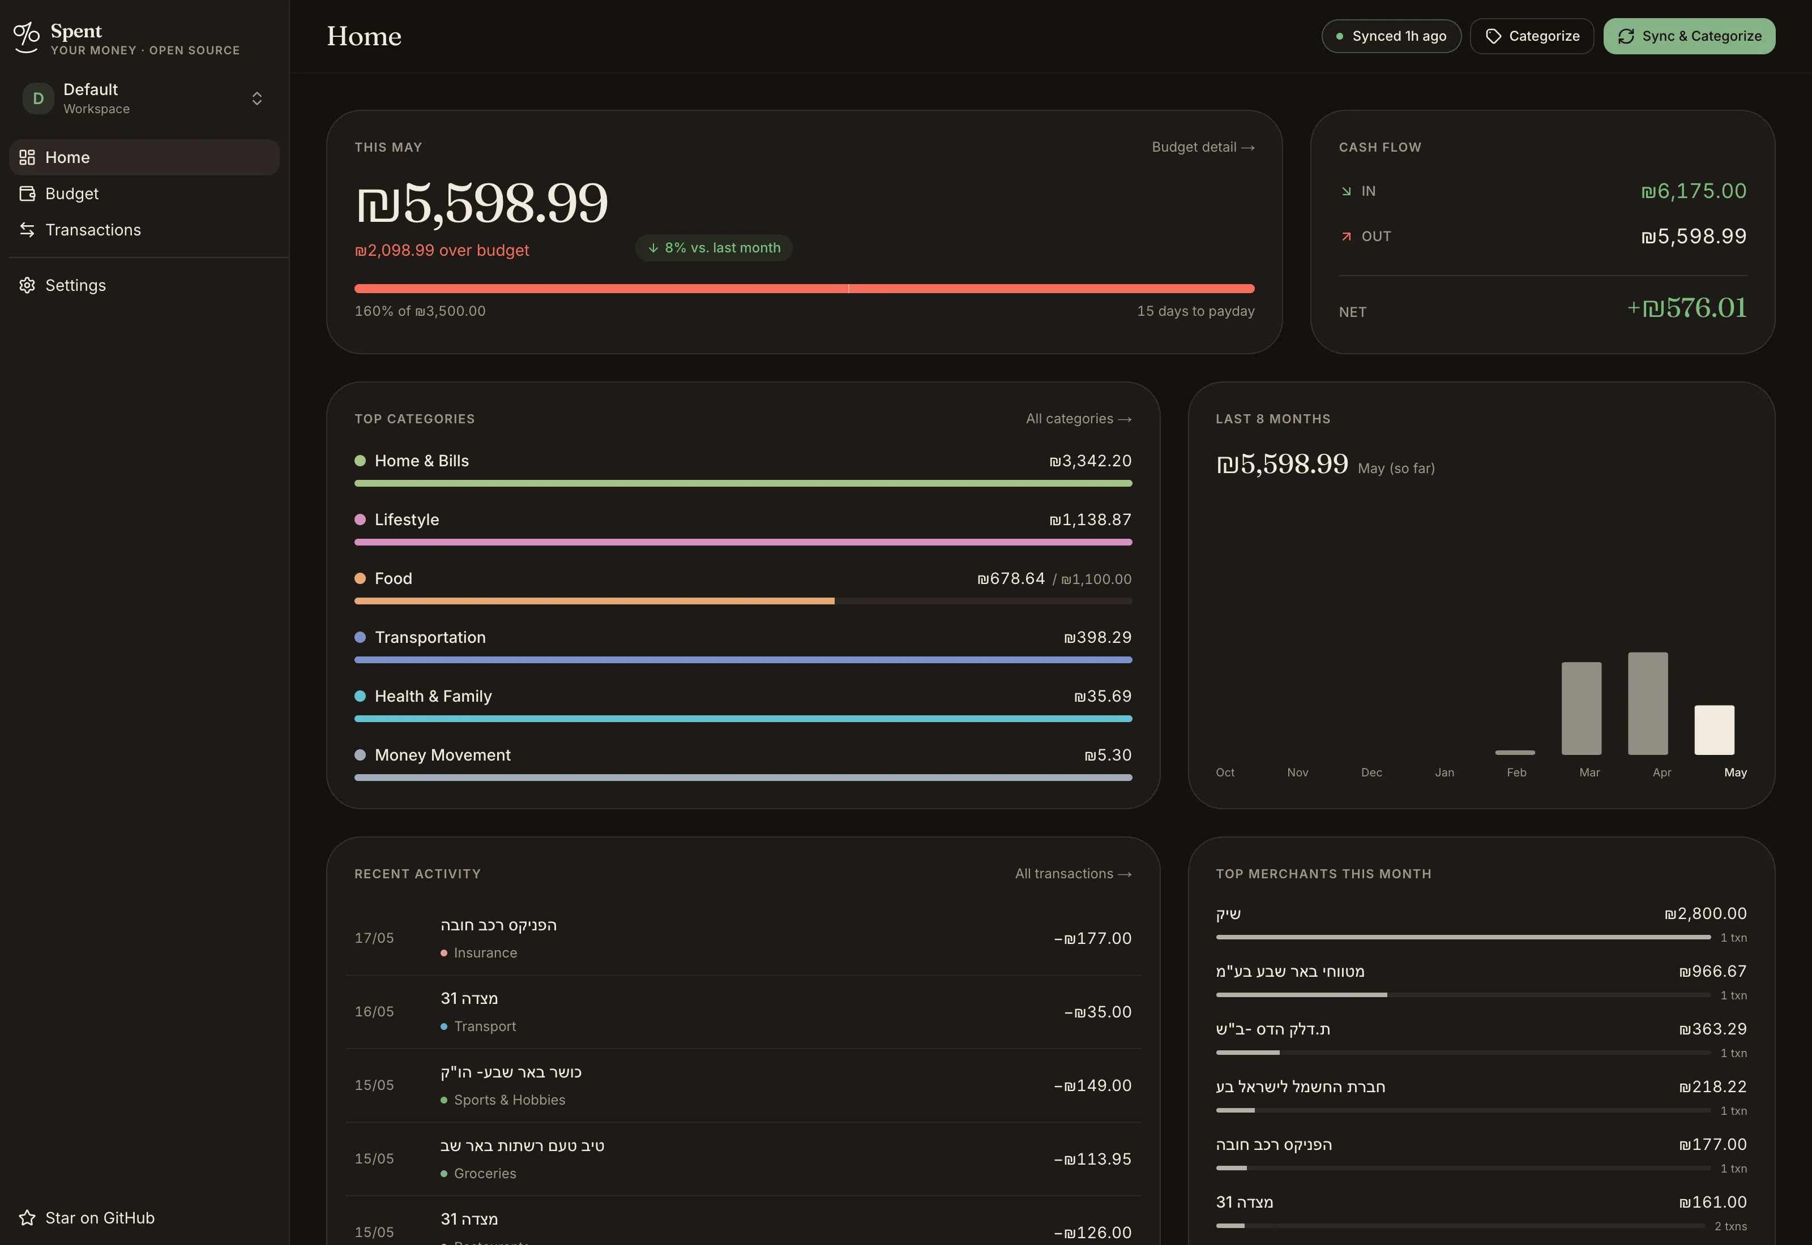Click the Synced 1h ago status pill

tap(1391, 36)
